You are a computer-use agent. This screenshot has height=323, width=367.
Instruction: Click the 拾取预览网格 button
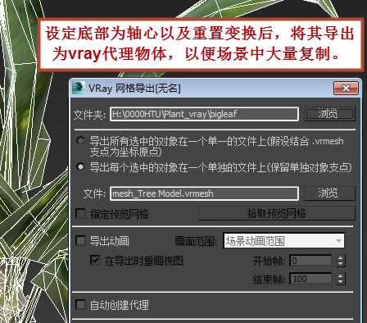click(276, 213)
